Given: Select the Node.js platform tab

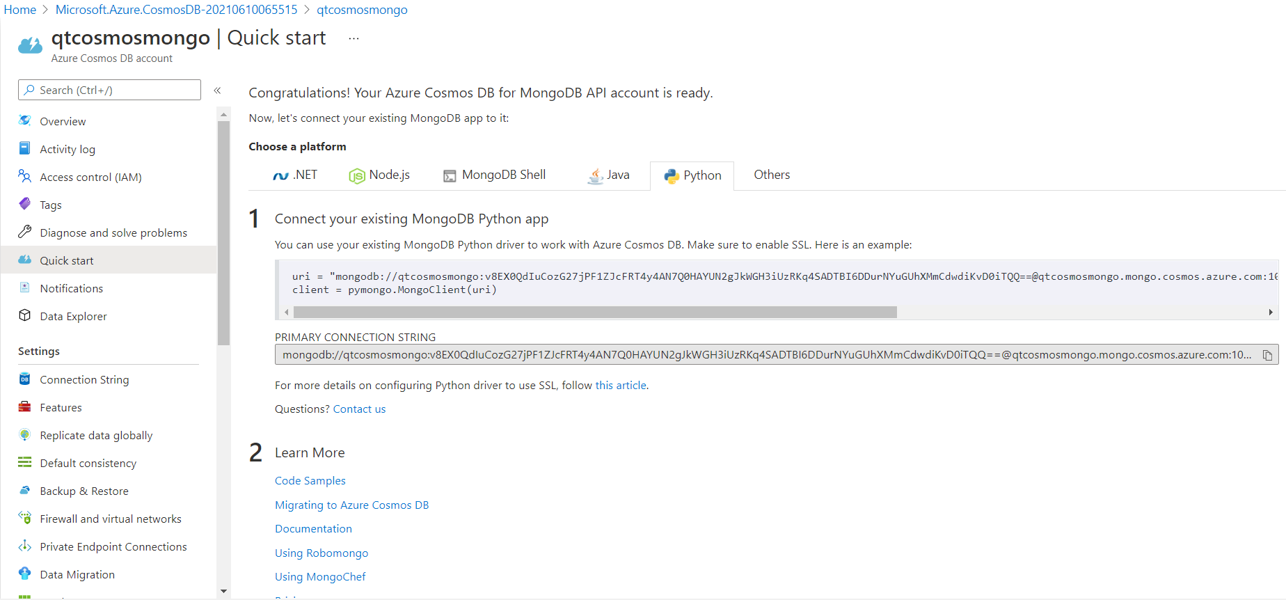Looking at the screenshot, I should (x=379, y=175).
